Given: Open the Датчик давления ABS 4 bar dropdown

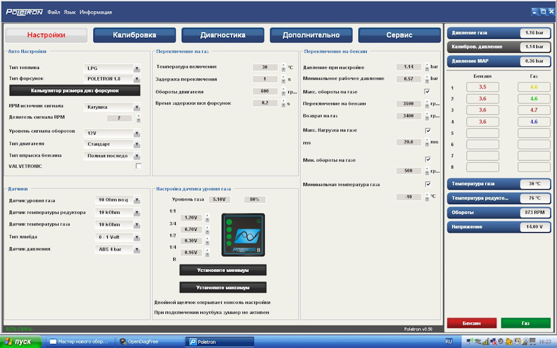Looking at the screenshot, I should click(x=118, y=249).
